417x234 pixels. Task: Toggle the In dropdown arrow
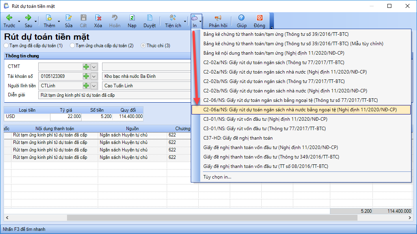tap(200, 21)
